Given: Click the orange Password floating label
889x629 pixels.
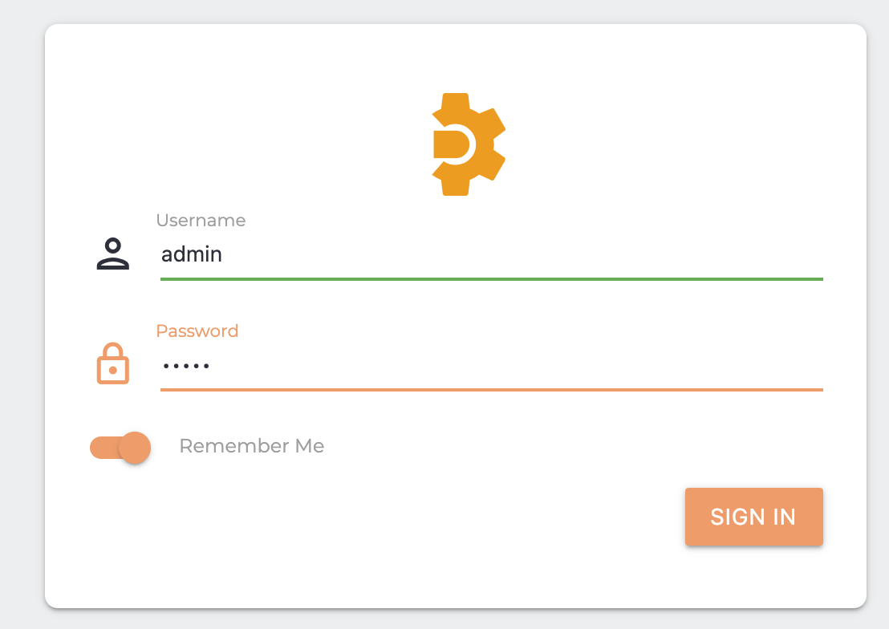Looking at the screenshot, I should point(197,331).
